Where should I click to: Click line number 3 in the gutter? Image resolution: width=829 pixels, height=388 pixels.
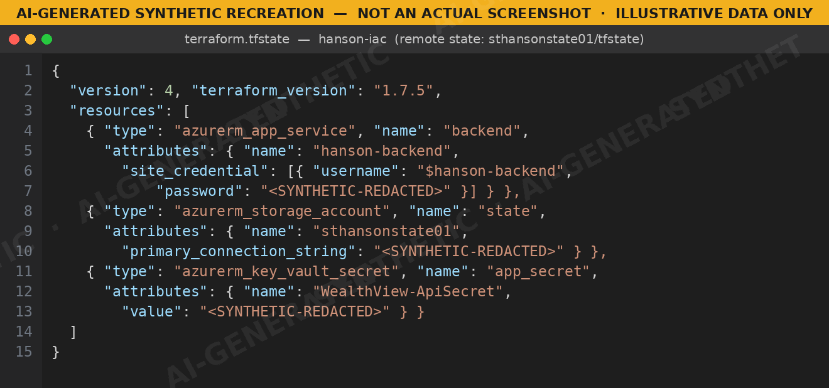click(x=28, y=110)
